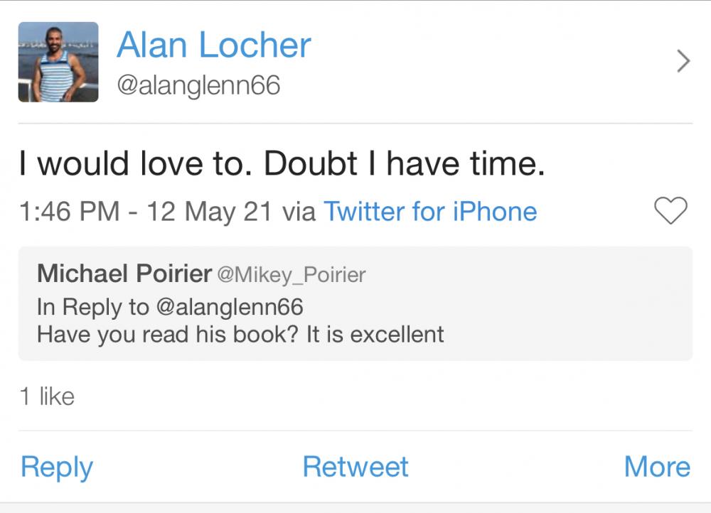Open the "In Reply to @alanglenn66" line
Image resolution: width=711 pixels, height=513 pixels.
point(170,307)
